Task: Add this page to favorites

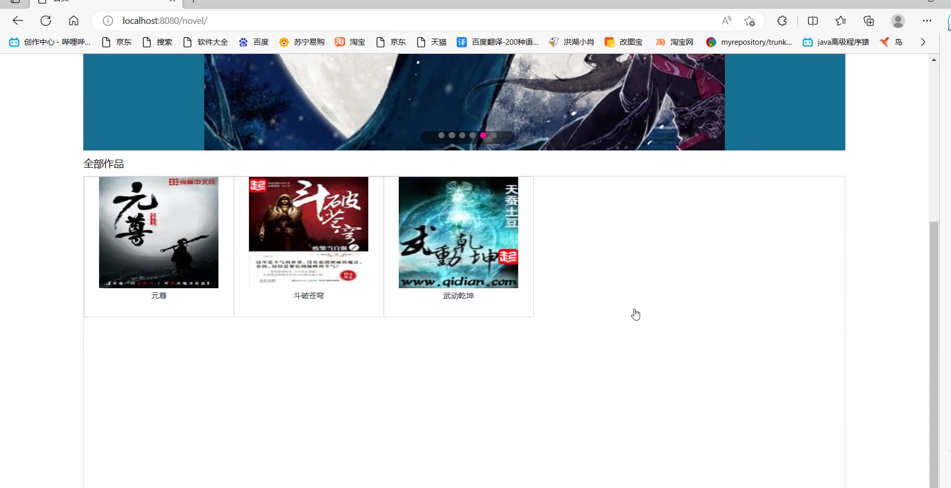Action: (x=749, y=21)
